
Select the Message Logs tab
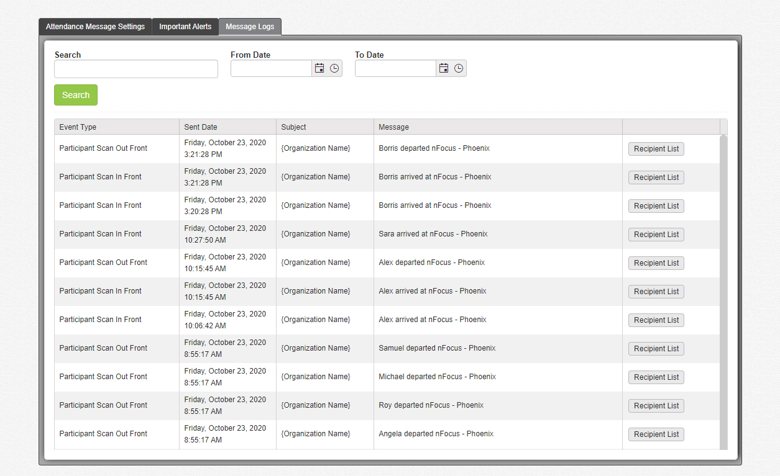(x=250, y=27)
